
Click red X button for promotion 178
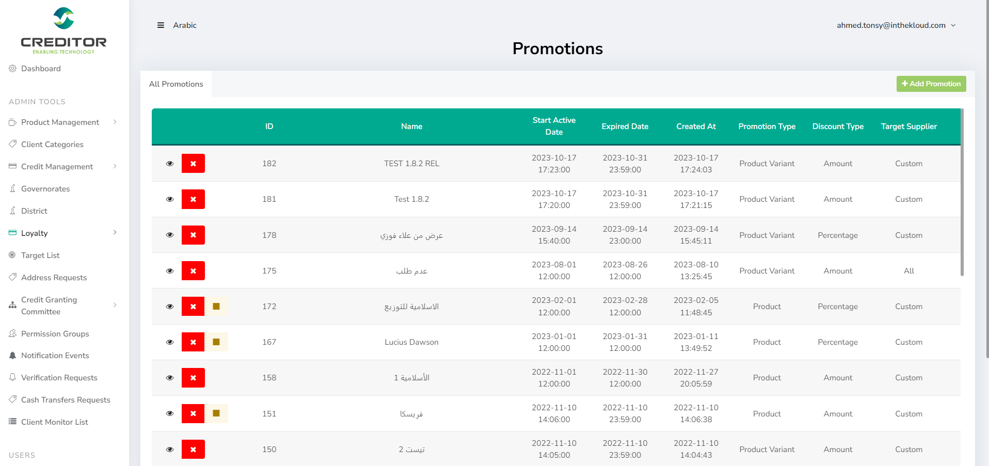point(193,235)
